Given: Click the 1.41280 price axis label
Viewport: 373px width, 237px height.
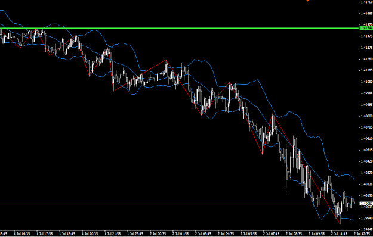Looking at the screenshot, I should coord(367,59).
